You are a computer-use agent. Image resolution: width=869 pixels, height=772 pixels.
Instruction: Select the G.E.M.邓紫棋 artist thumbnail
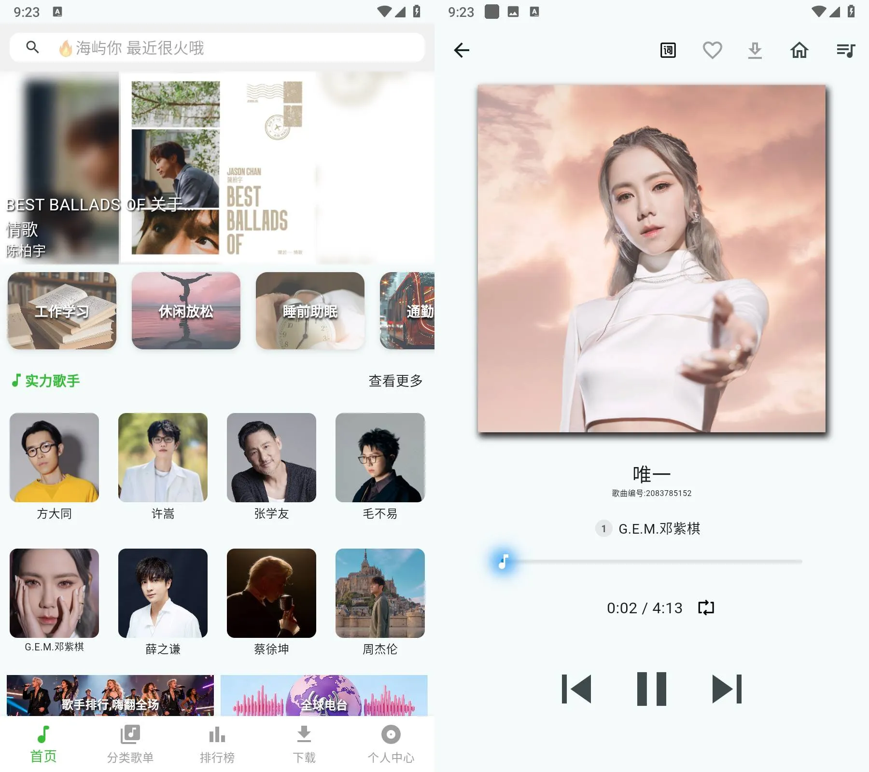(x=54, y=594)
